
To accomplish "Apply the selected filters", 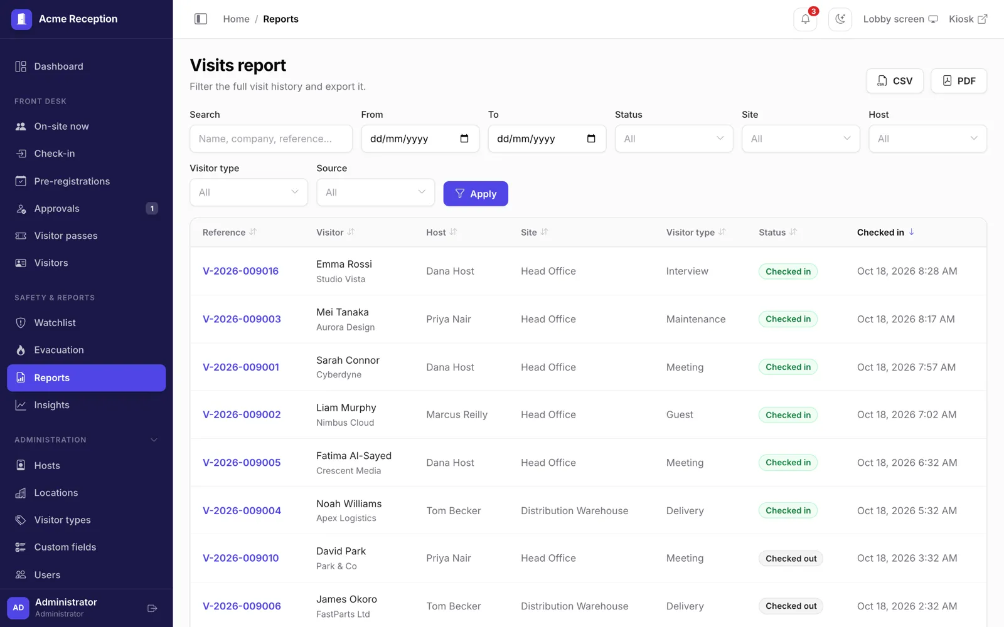I will pos(476,194).
